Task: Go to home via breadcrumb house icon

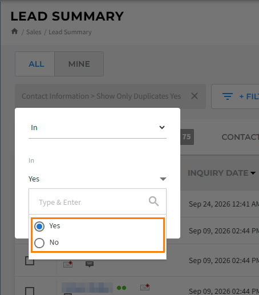Action: [x=14, y=31]
